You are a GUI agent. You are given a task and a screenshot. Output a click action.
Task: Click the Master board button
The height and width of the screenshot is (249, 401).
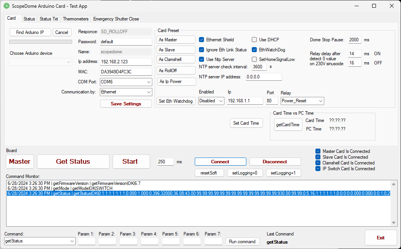[x=20, y=162]
